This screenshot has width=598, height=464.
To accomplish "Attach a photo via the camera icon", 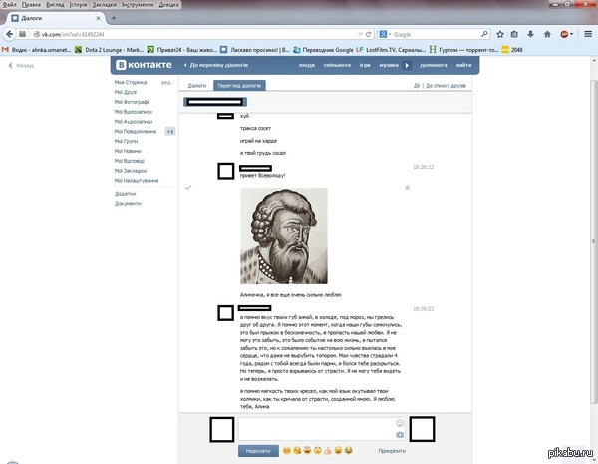I will (x=400, y=435).
